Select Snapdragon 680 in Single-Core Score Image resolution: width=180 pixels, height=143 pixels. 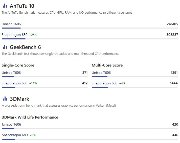coord(14,83)
